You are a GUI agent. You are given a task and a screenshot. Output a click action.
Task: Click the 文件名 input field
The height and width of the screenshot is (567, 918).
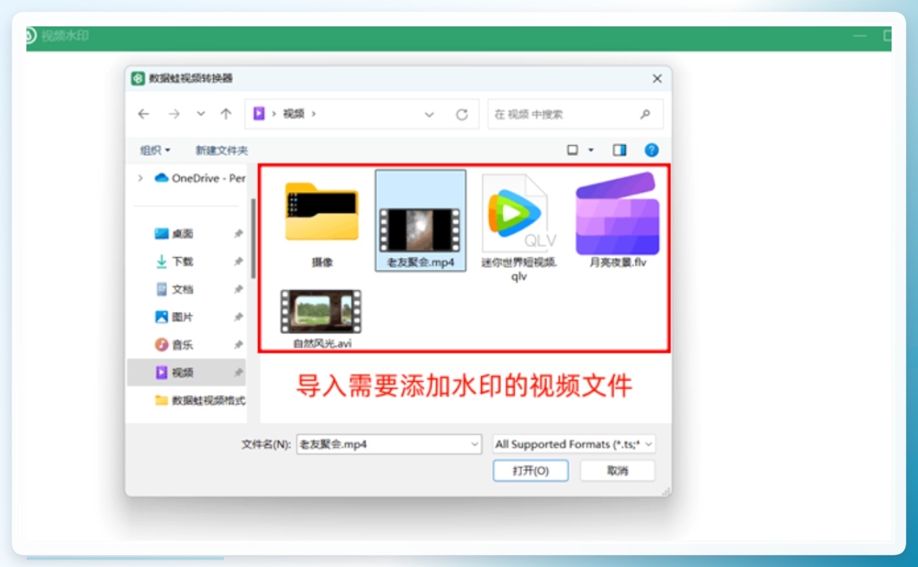(x=389, y=444)
